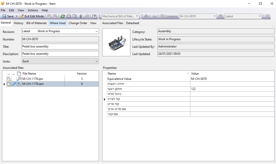Click the linked file icon for M-CH-1178.ipn
Viewport: 276px width, 164px height.
[x=9, y=79]
